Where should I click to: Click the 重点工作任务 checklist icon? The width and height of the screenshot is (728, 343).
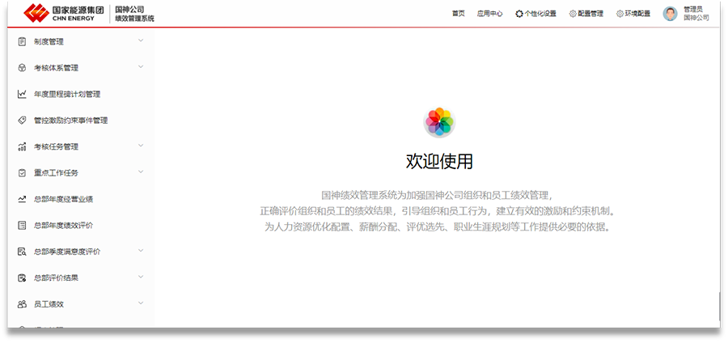(x=22, y=173)
